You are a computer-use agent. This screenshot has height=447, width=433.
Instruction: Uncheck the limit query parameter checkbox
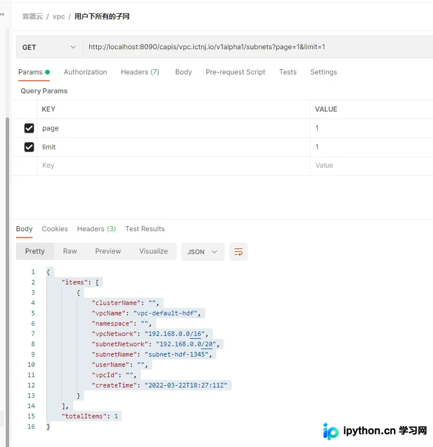click(x=29, y=147)
